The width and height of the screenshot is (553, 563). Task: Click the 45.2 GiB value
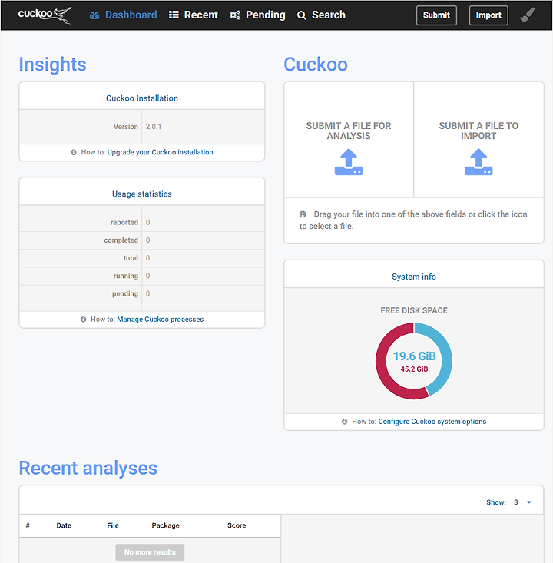point(414,369)
